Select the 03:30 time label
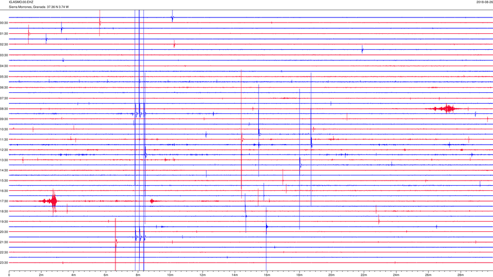Screen dimensions: 493x277 pos(4,55)
